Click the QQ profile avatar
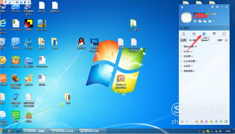Viewport: 235px width, 134px height. (x=186, y=18)
